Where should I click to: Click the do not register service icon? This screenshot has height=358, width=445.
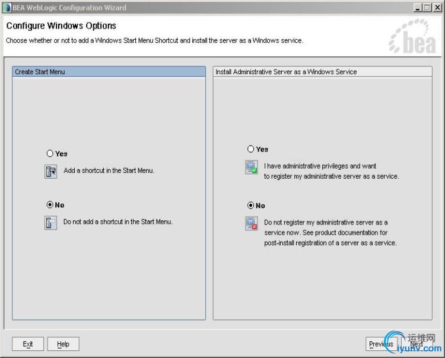pos(252,224)
